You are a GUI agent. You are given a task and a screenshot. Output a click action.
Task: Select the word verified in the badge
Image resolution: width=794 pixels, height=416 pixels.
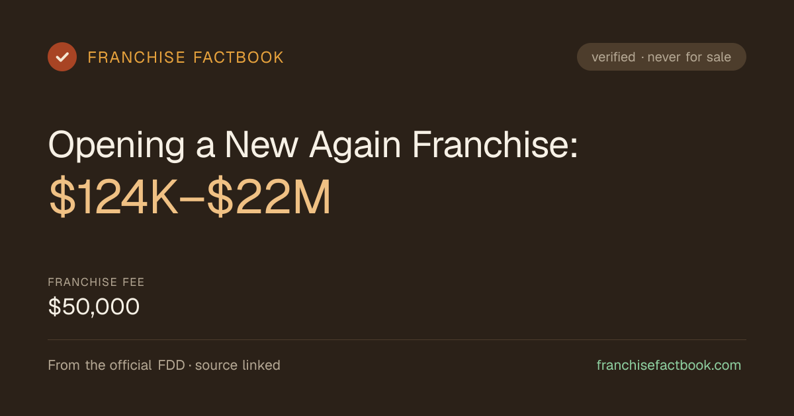tap(613, 57)
